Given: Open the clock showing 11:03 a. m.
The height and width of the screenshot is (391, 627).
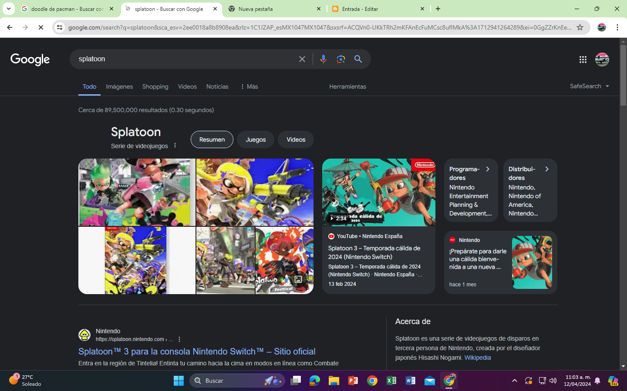Looking at the screenshot, I should pyautogui.click(x=577, y=381).
